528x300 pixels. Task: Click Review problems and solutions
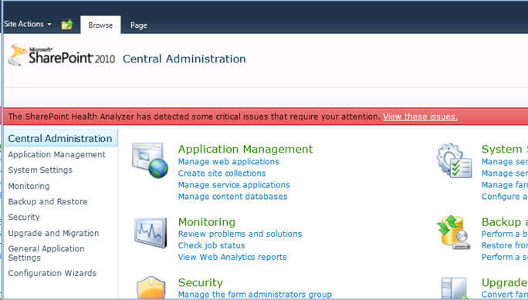pos(240,234)
